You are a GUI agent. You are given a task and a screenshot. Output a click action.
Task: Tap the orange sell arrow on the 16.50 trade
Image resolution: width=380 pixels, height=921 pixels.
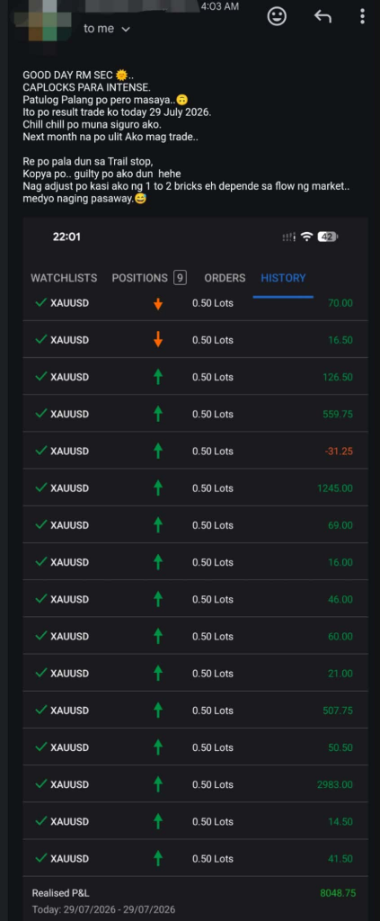(x=158, y=340)
